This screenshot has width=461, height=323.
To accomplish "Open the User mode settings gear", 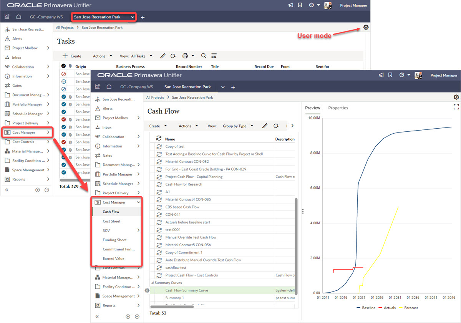I will [366, 27].
